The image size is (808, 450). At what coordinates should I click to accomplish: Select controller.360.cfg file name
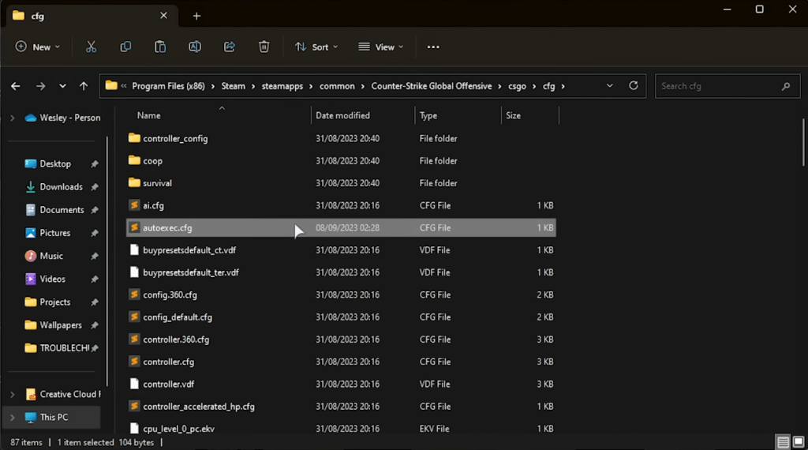pos(176,339)
